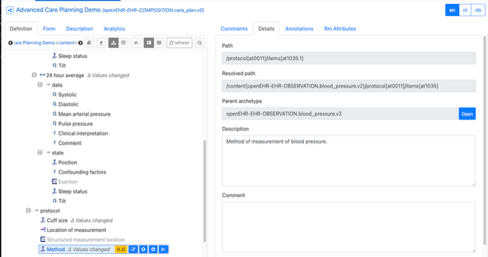The height and width of the screenshot is (257, 488).
Task: Click the text icon beside Clinical interpretation
Action: [54, 133]
